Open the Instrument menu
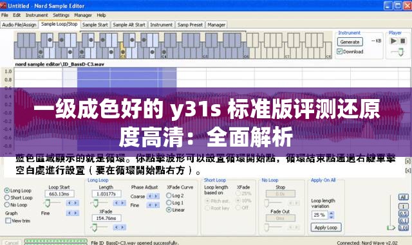Viewport: 412px width, 245px height. [37, 15]
